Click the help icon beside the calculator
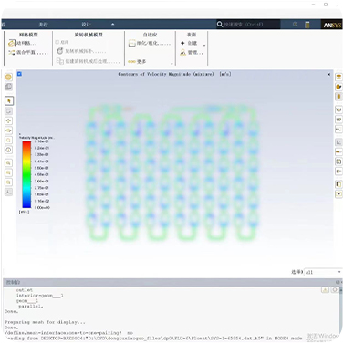 pos(295,25)
